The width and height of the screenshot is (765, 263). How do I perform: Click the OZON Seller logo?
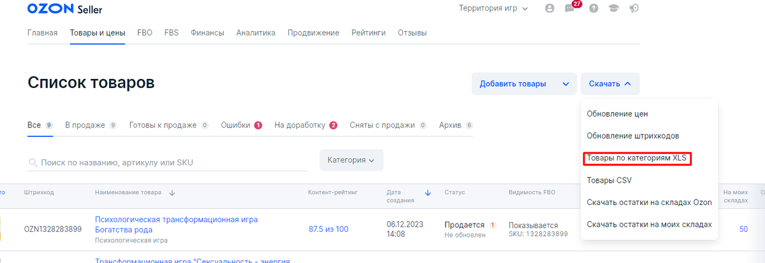(65, 9)
